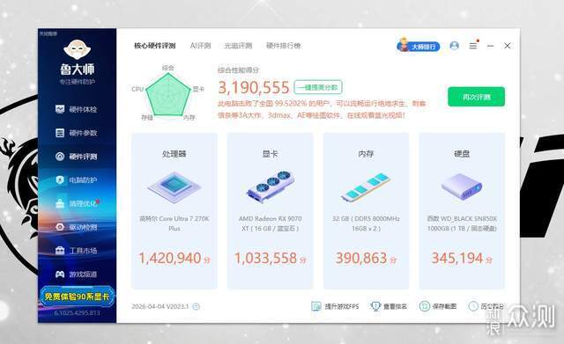Open the 硬件体检 sidebar item
The width and height of the screenshot is (564, 344).
pos(77,109)
